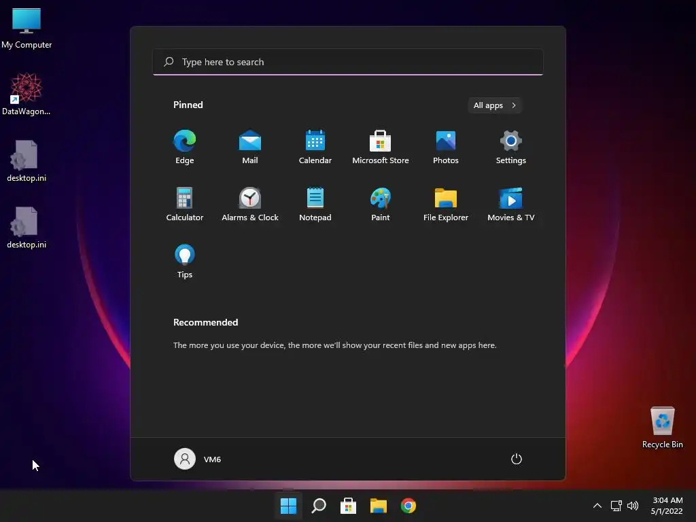Open the clock showing 3:04 AM

pos(667,506)
